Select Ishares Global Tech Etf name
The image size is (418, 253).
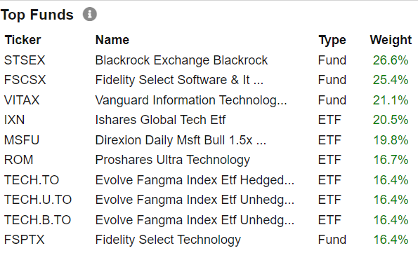pos(160,120)
